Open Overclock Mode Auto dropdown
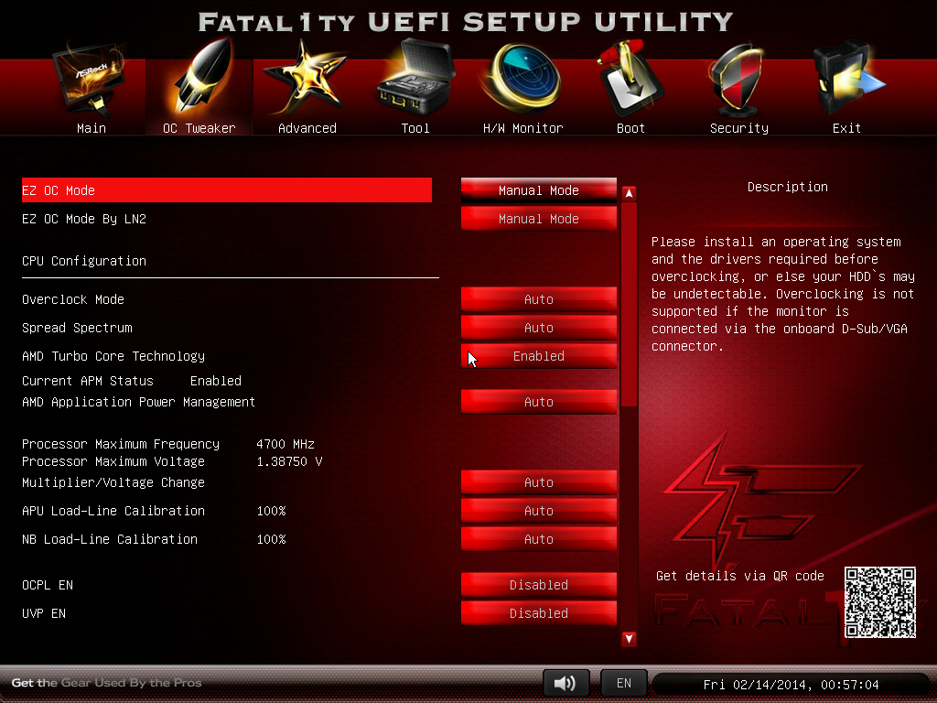Image resolution: width=937 pixels, height=703 pixels. [x=538, y=299]
